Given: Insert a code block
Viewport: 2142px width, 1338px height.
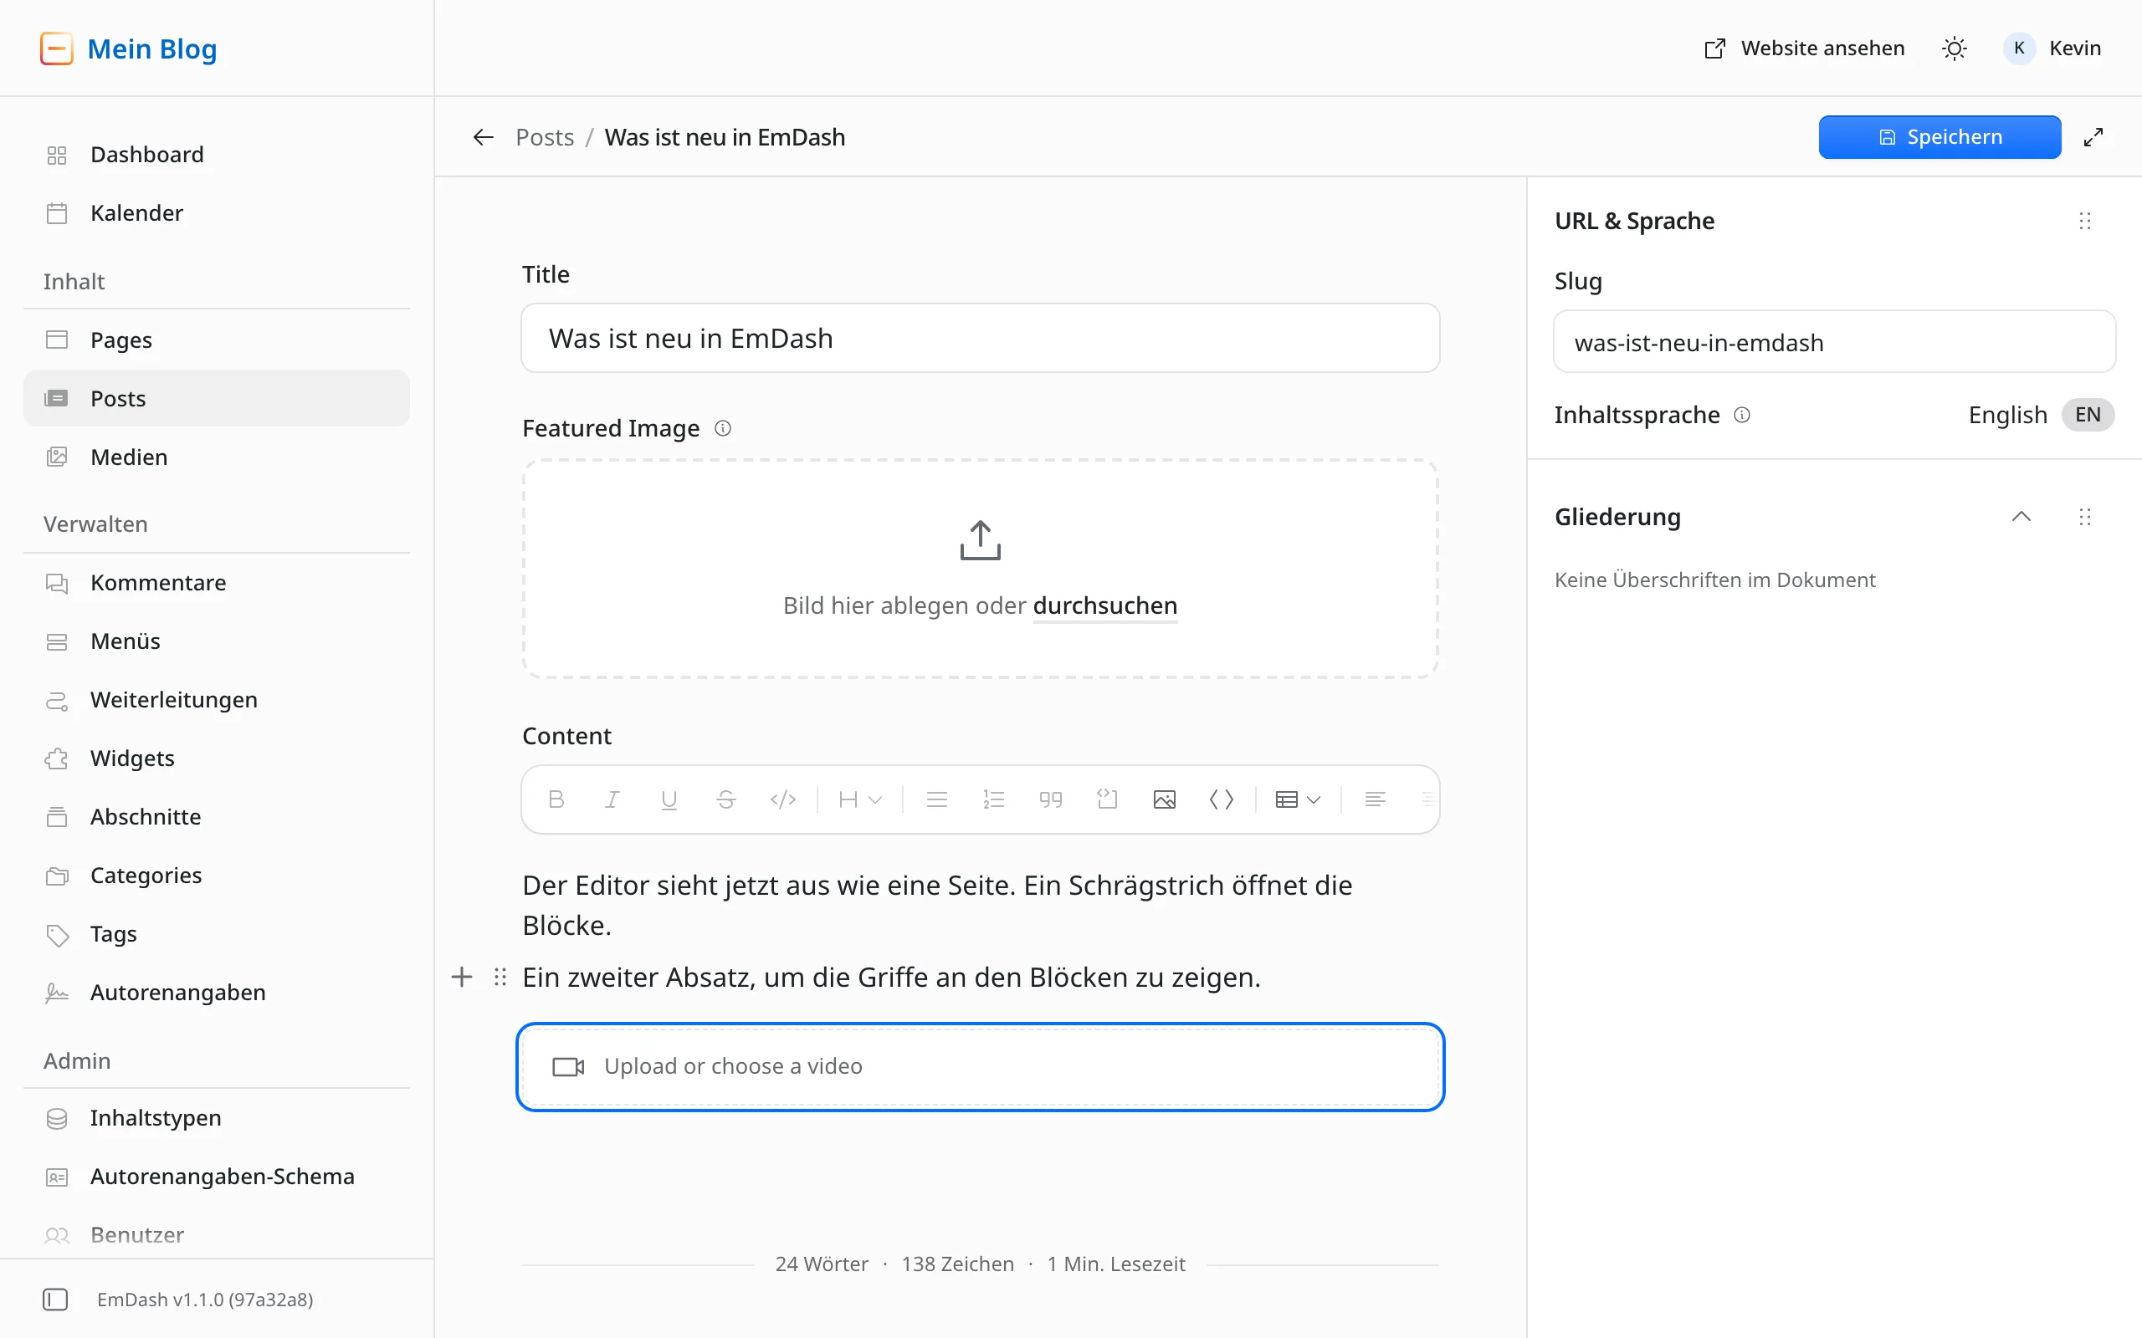Looking at the screenshot, I should coord(1107,800).
